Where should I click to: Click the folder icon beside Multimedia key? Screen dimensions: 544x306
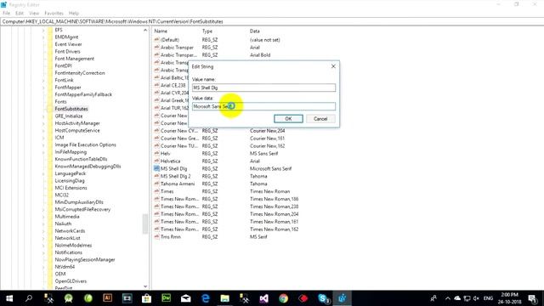point(50,216)
